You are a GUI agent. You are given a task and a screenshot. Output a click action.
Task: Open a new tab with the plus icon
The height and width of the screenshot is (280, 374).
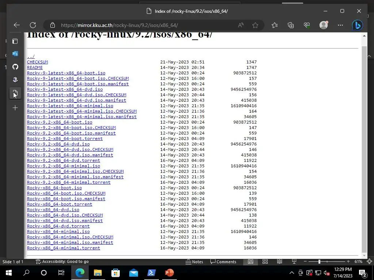(x=15, y=108)
